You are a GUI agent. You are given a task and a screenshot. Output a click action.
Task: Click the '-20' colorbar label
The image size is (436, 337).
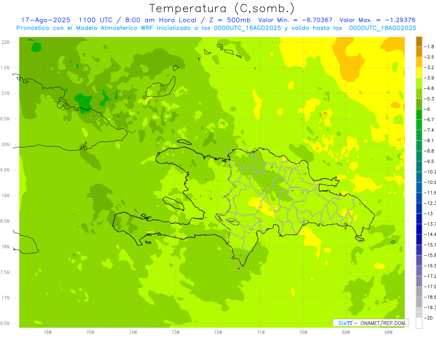point(429,318)
